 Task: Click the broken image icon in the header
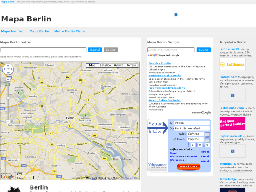pyautogui.click(x=176, y=14)
